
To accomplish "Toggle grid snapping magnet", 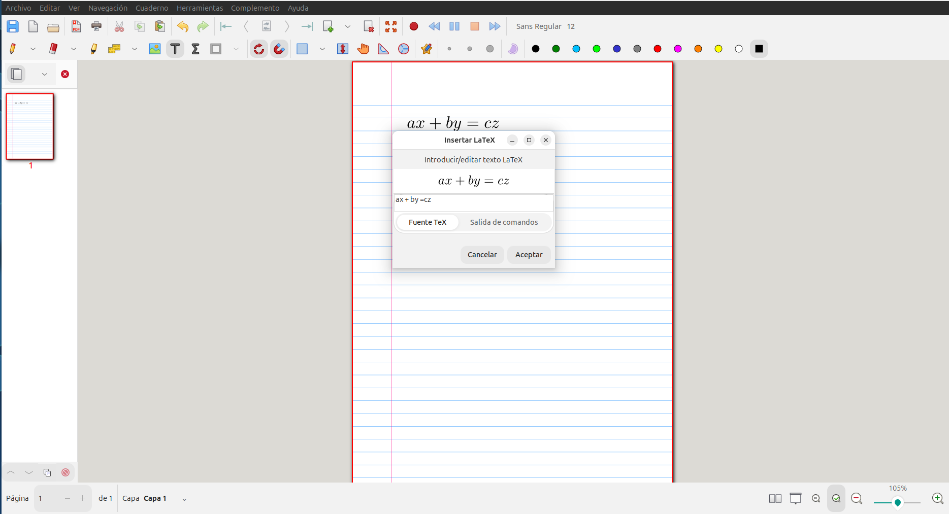I will tap(279, 49).
